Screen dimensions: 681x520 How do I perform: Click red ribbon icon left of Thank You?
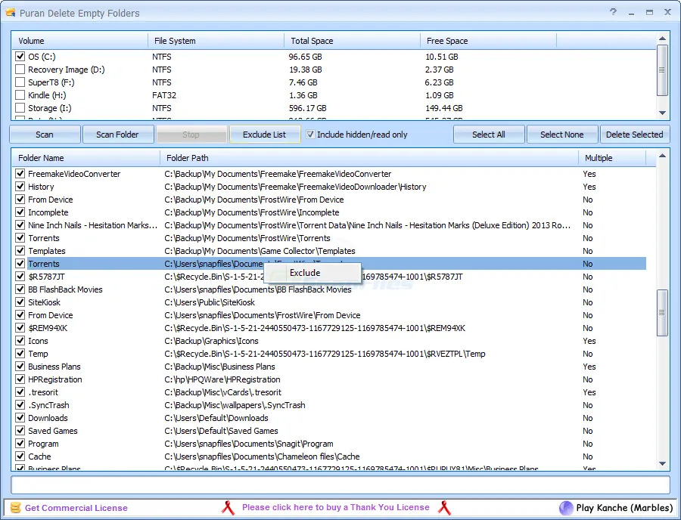click(228, 507)
